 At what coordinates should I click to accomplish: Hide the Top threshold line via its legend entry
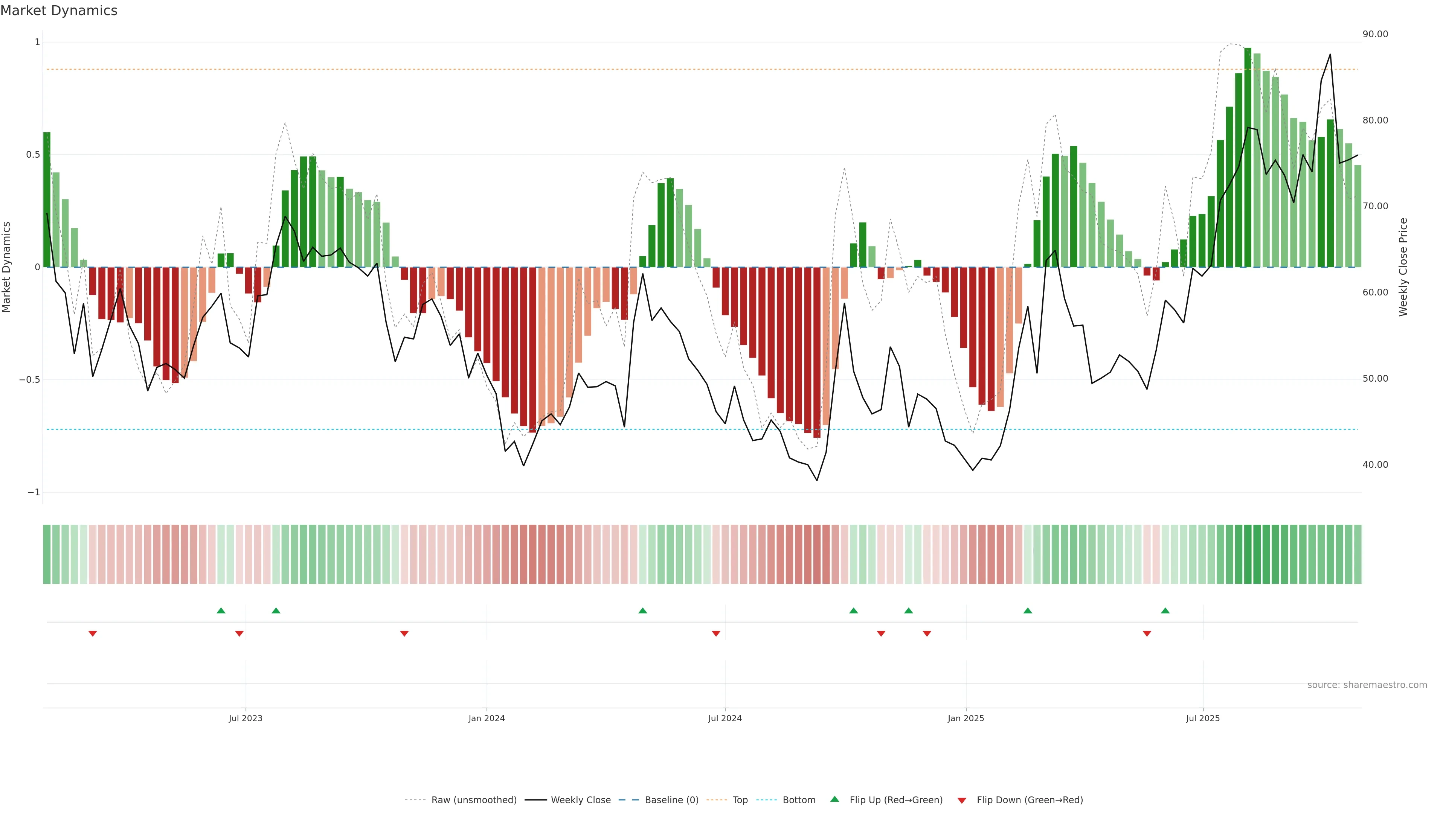[x=740, y=800]
